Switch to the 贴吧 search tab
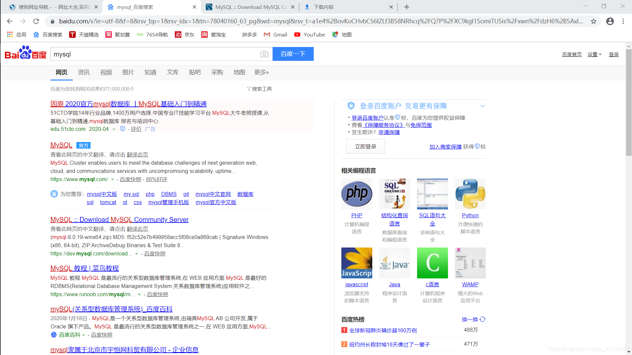Screen dimensions: 632x355 (195, 72)
